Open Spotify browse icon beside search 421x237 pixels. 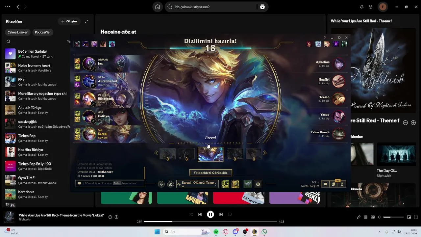click(x=262, y=7)
